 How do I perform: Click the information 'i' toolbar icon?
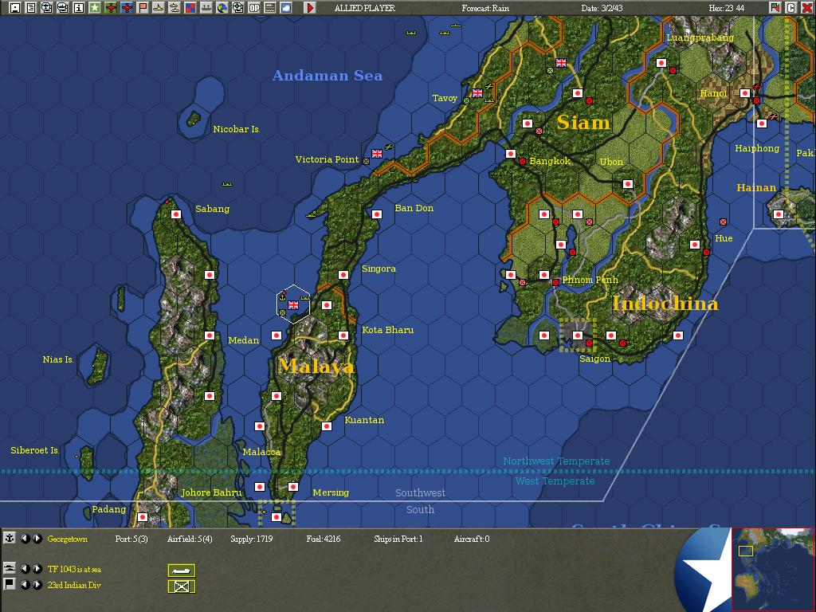[79, 8]
